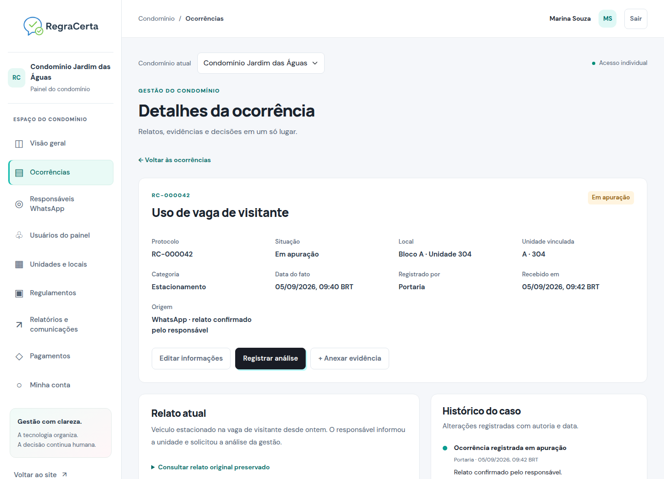Click the Relatórios e comunicações arrow icon
The width and height of the screenshot is (664, 479).
point(19,325)
